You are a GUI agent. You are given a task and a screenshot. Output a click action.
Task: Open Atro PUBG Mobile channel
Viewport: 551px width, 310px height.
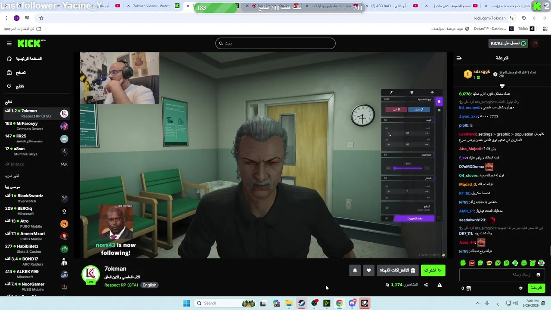[x=36, y=223]
